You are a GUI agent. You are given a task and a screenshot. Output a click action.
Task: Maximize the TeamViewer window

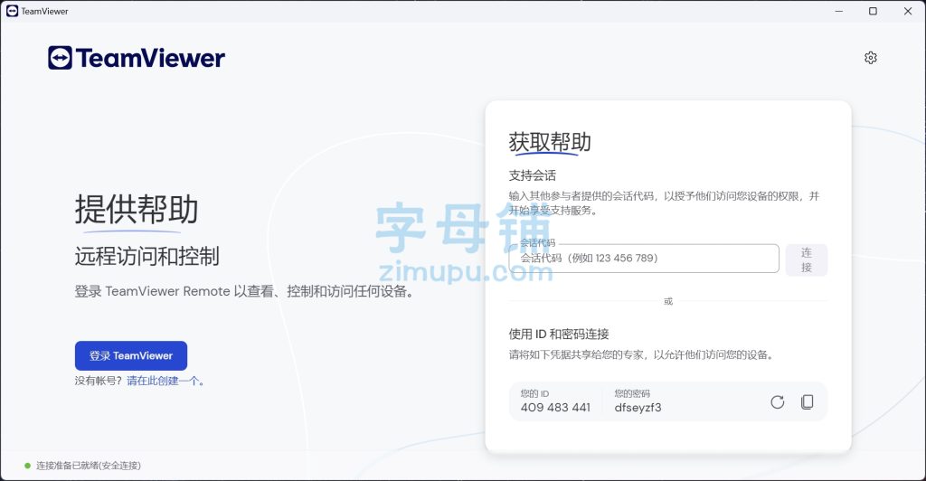873,11
